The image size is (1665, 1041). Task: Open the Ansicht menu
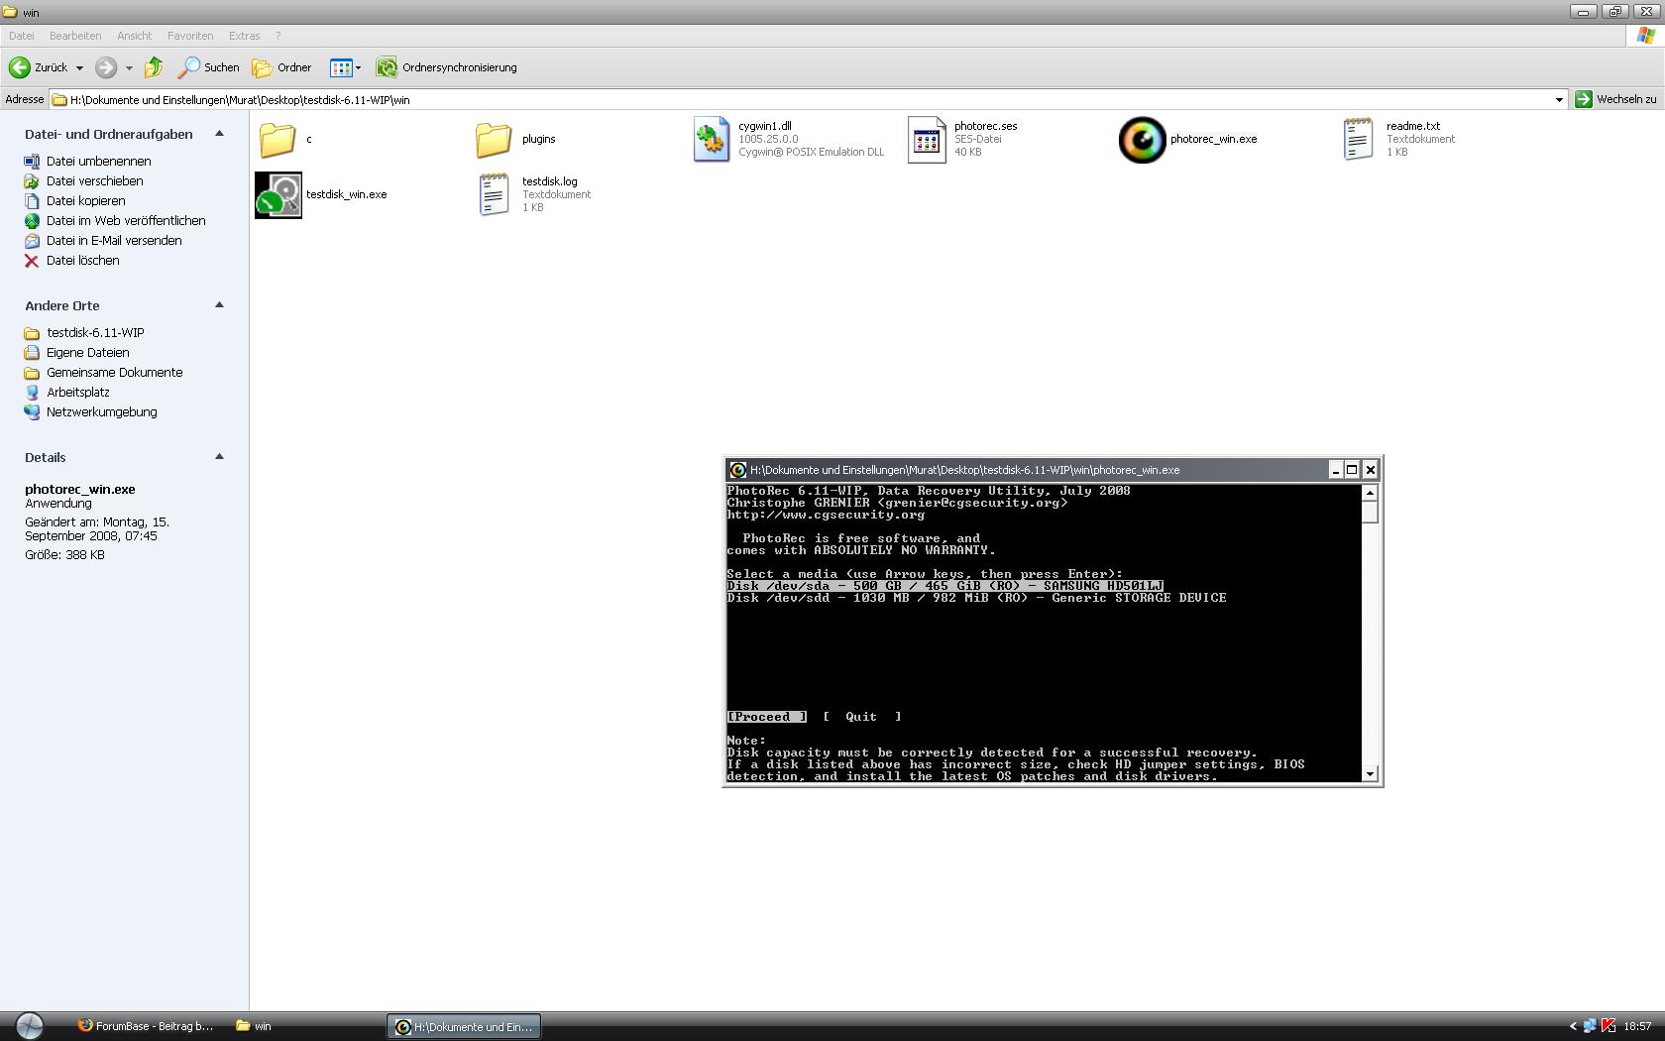[x=135, y=36]
